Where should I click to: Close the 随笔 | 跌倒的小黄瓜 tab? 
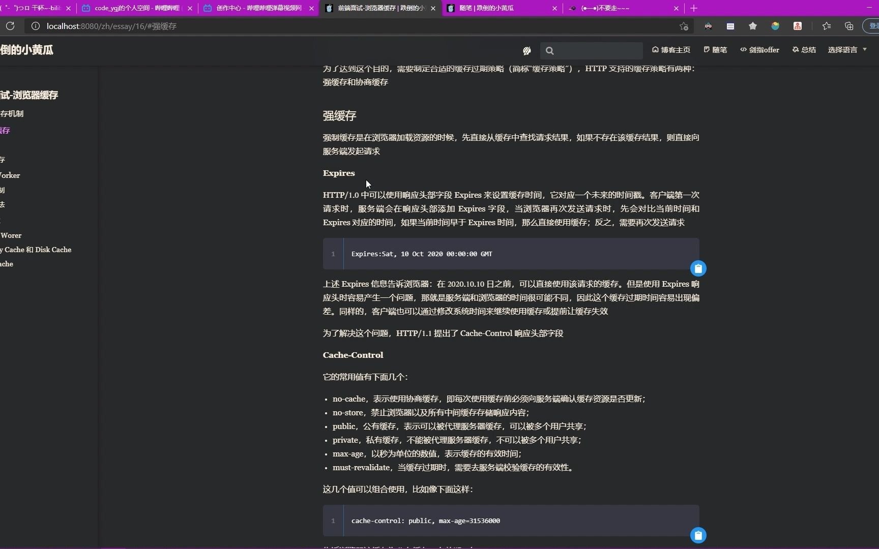(555, 8)
